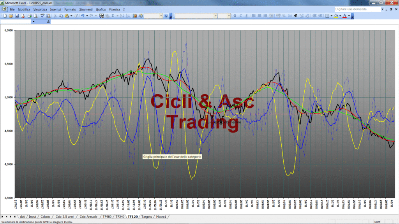The width and height of the screenshot is (399, 224).
Task: Switch to the Calcolo sheet tab
Action: point(45,217)
